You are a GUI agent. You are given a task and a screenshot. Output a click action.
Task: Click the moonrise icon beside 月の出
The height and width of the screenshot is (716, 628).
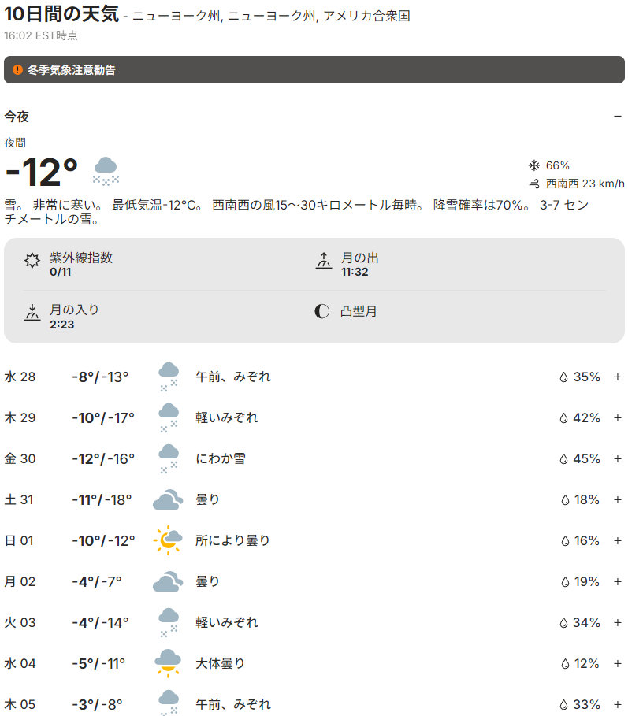[x=323, y=262]
